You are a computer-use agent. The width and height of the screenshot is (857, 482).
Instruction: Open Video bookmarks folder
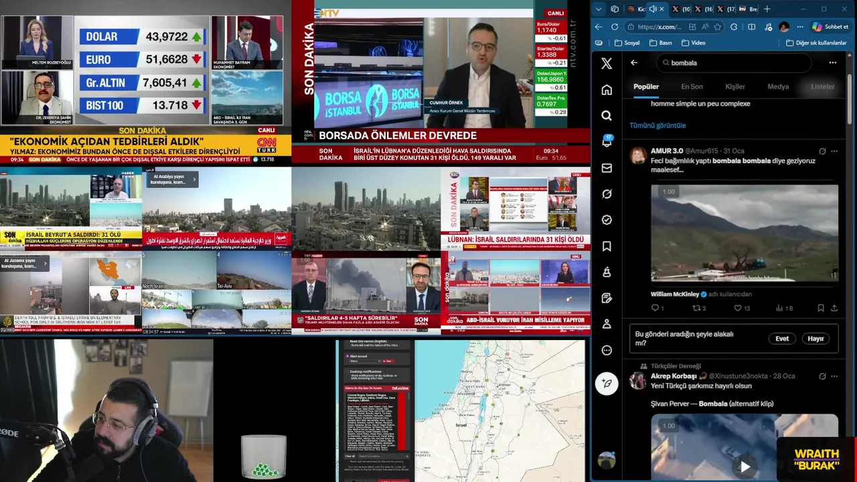[693, 43]
